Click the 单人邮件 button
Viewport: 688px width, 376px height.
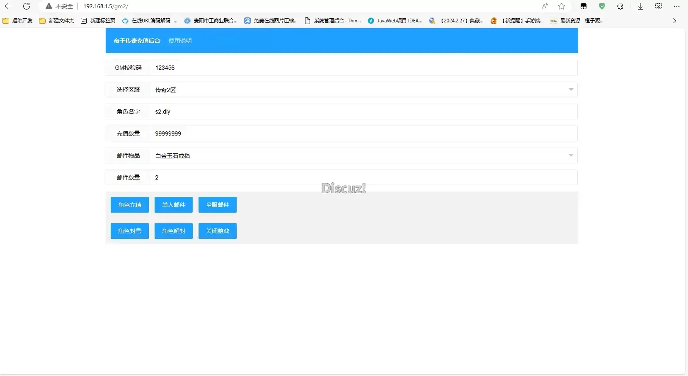pos(174,205)
